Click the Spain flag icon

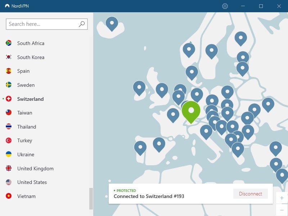pos(9,71)
